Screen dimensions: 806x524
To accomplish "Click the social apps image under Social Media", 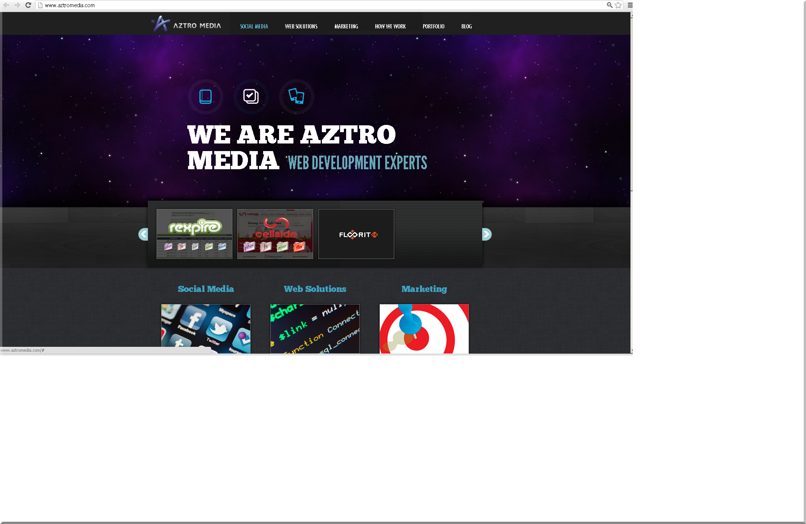I will pos(206,329).
